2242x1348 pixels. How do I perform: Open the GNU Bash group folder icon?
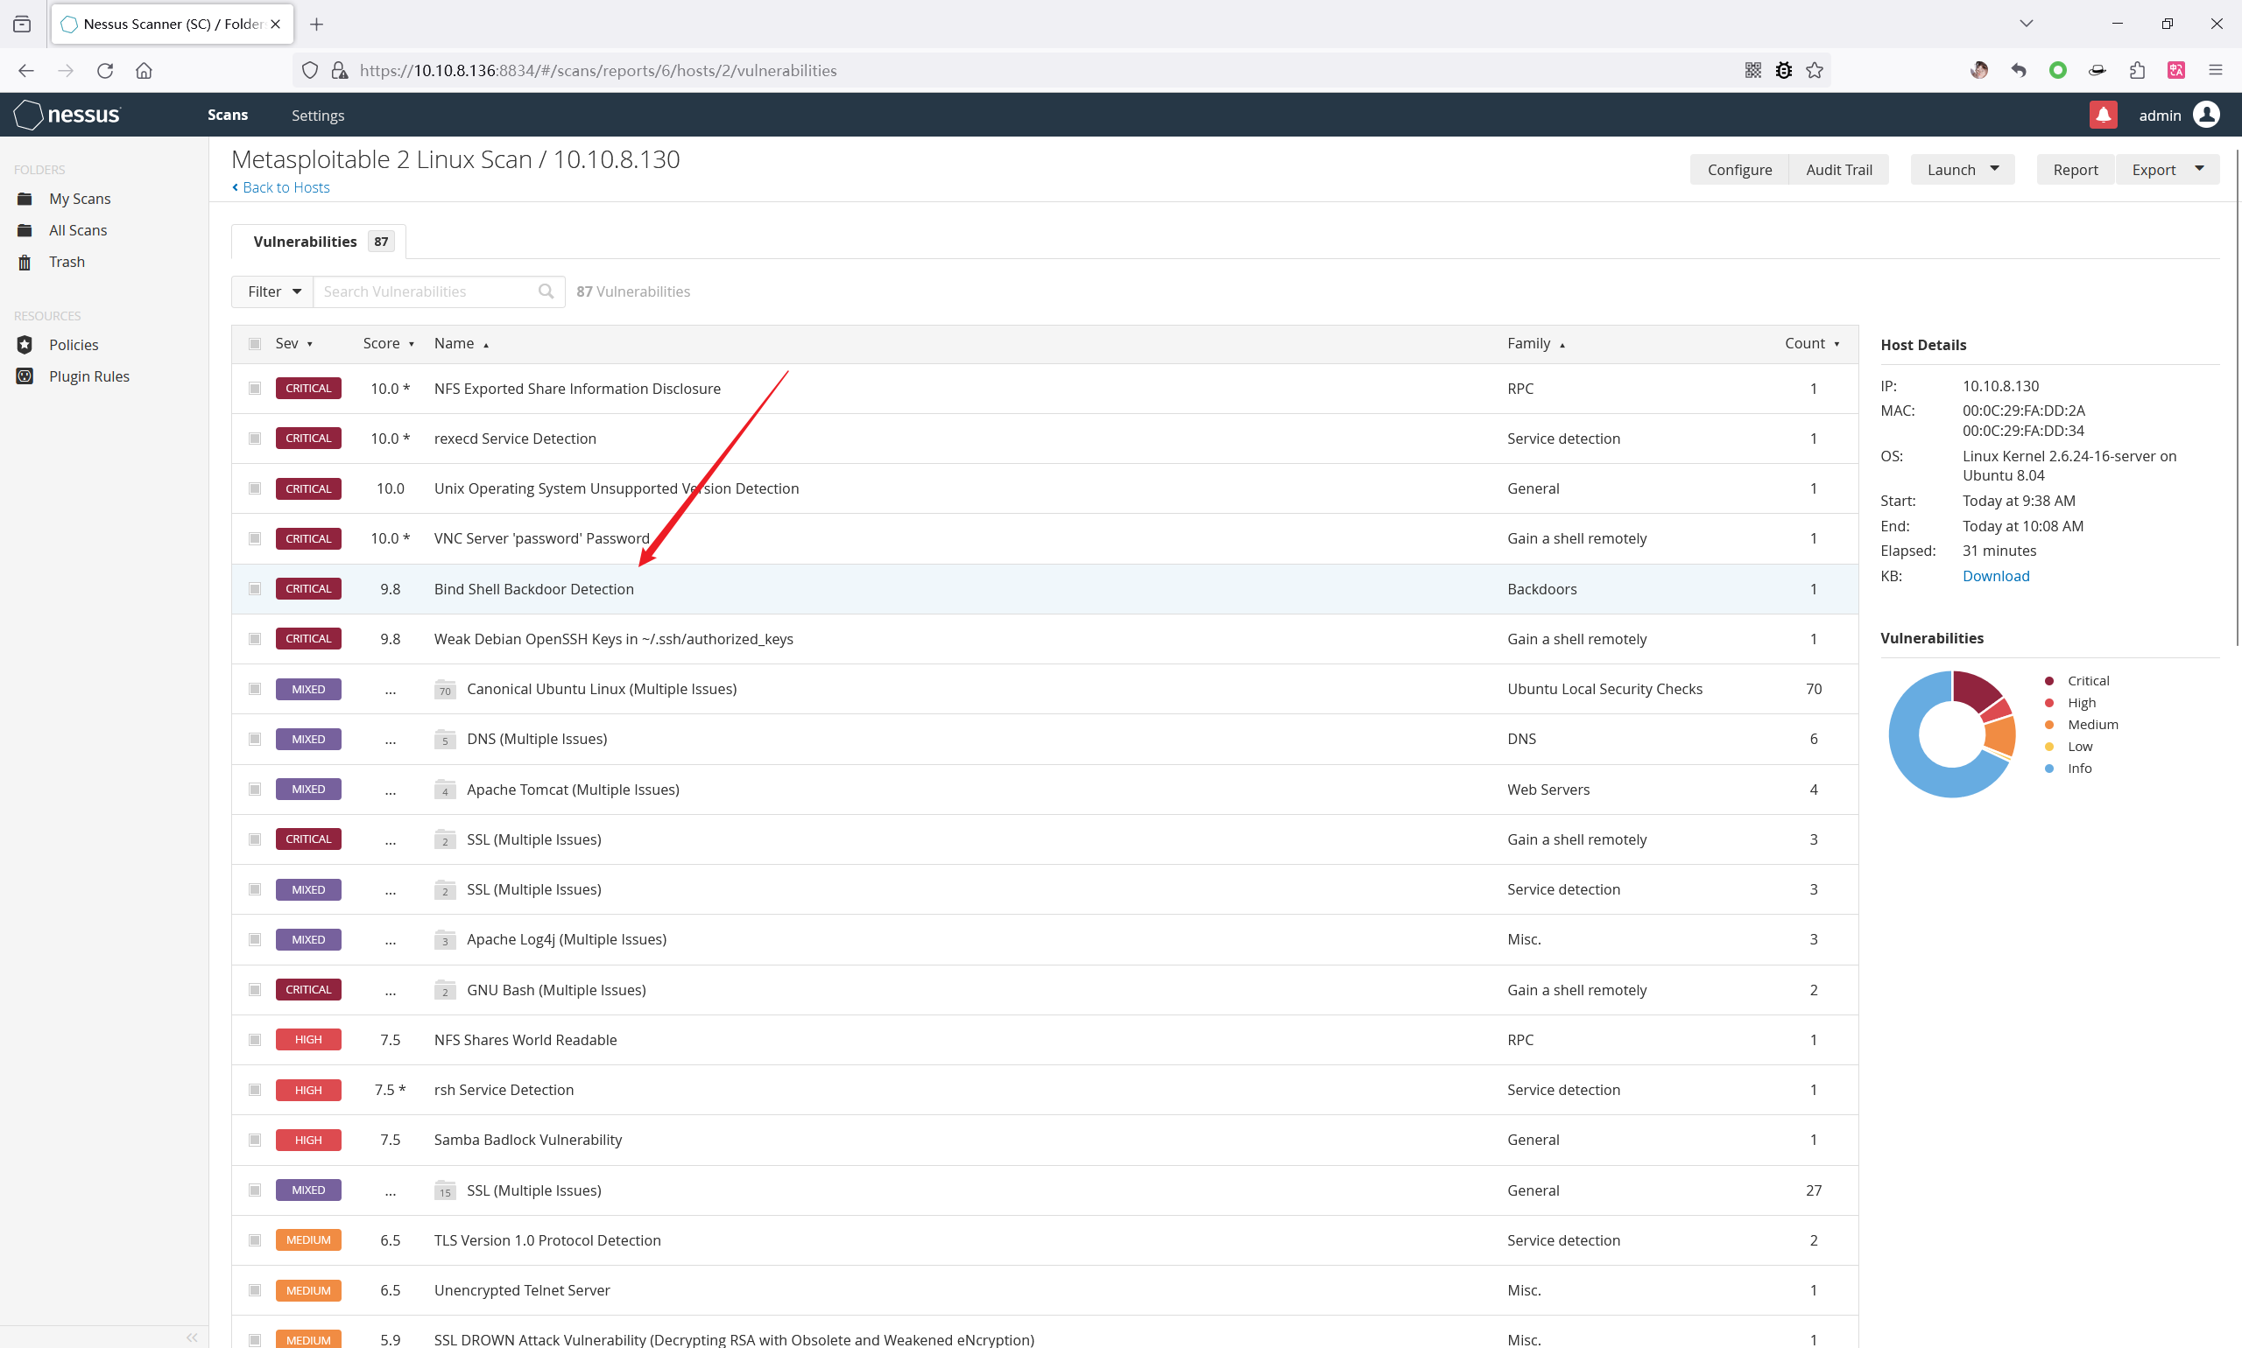[x=444, y=991]
